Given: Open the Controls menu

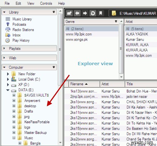Looking at the screenshot, I should tap(46, 3).
